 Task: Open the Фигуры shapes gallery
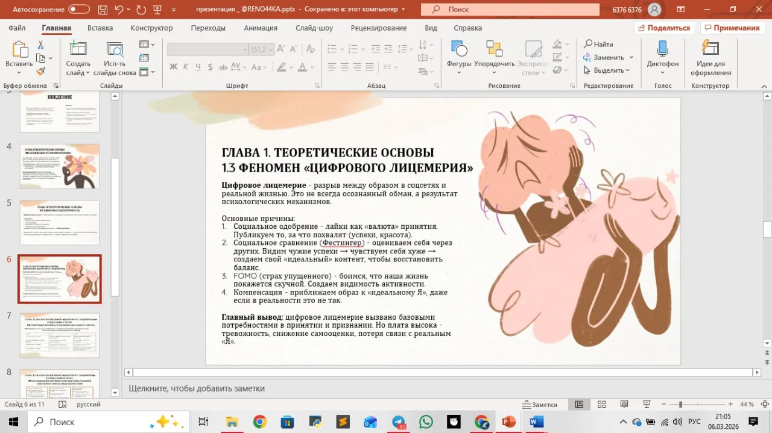(459, 58)
